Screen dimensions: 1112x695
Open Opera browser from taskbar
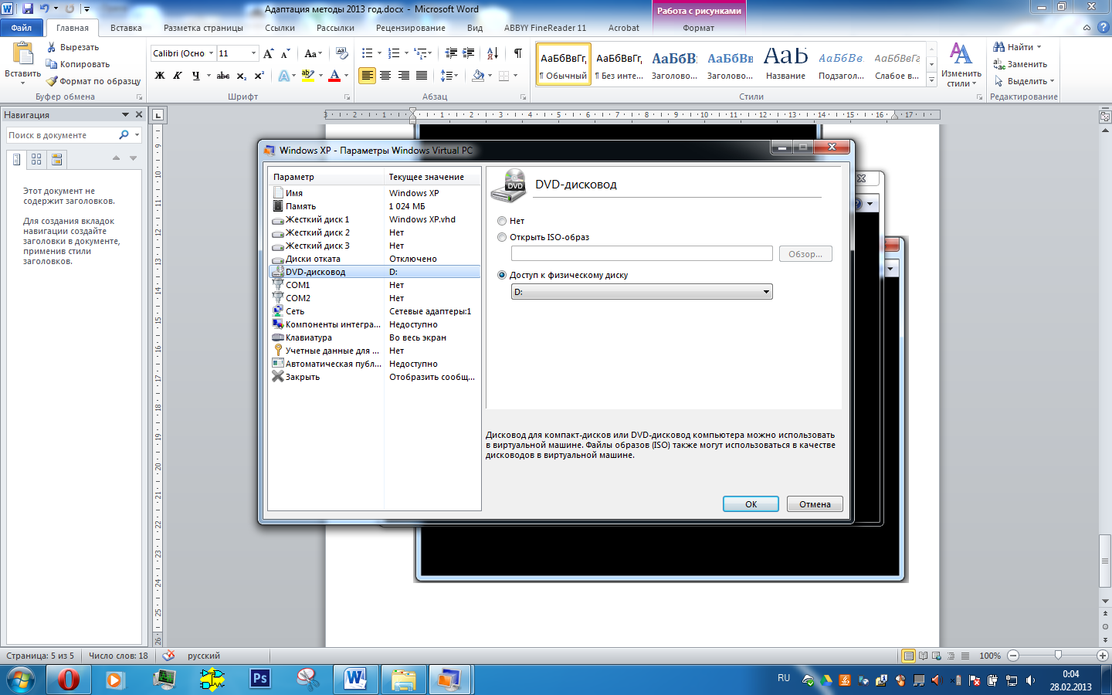68,680
